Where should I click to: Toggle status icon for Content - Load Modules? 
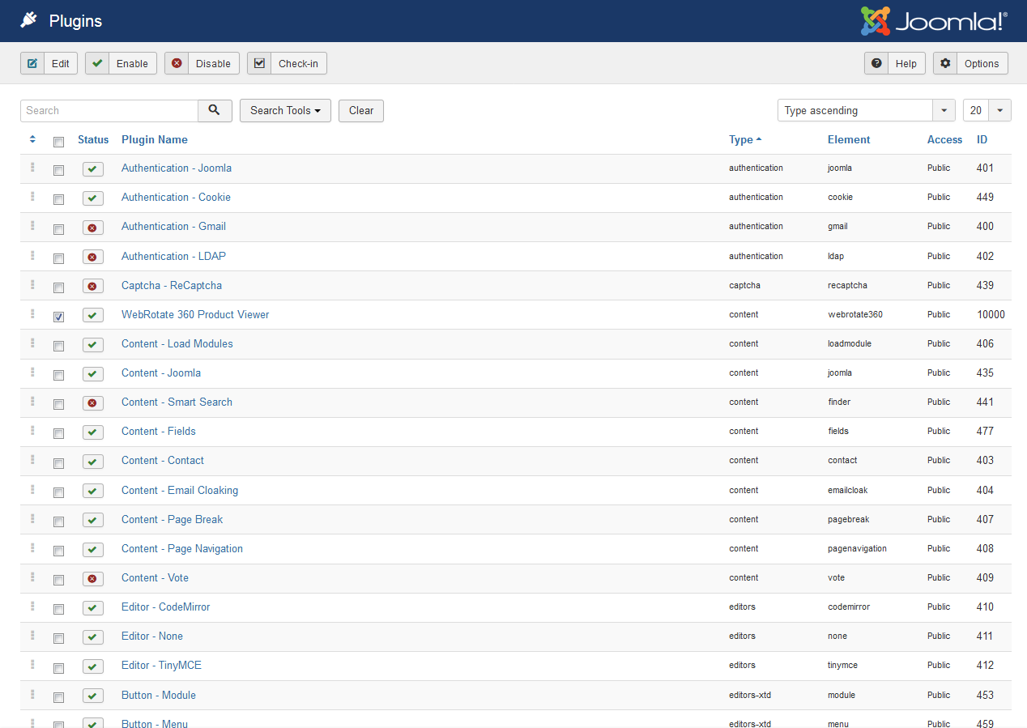93,345
